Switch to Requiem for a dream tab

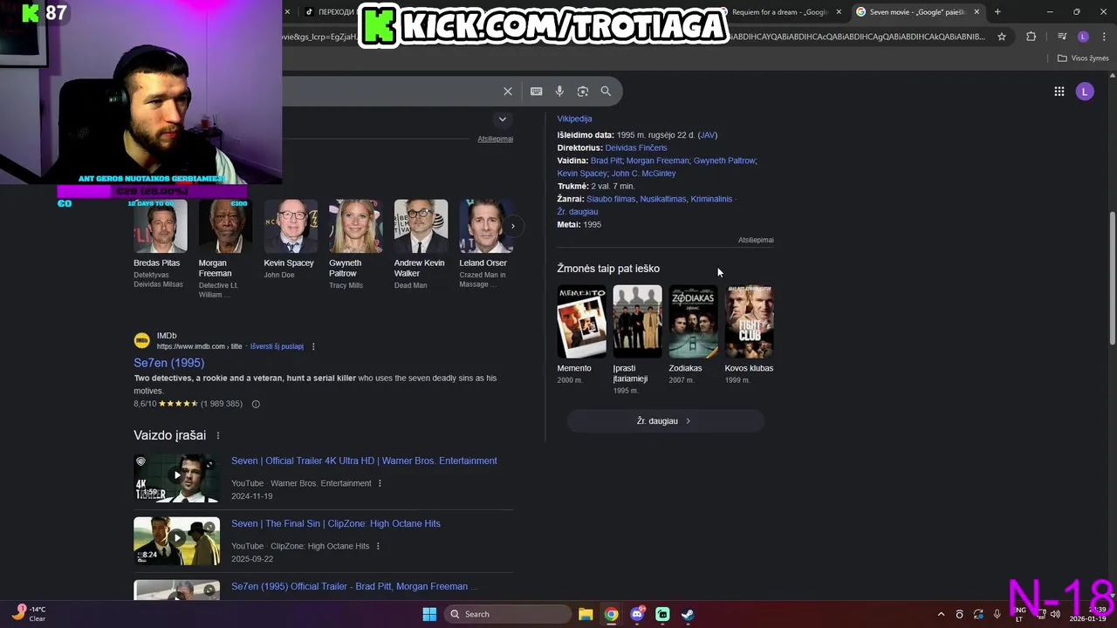pos(778,12)
